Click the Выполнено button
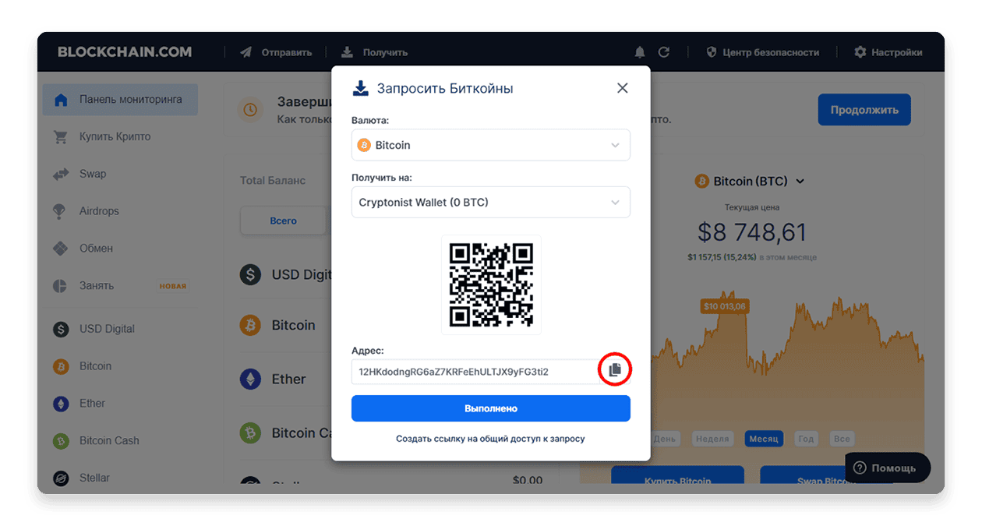982x526 pixels. [x=491, y=408]
